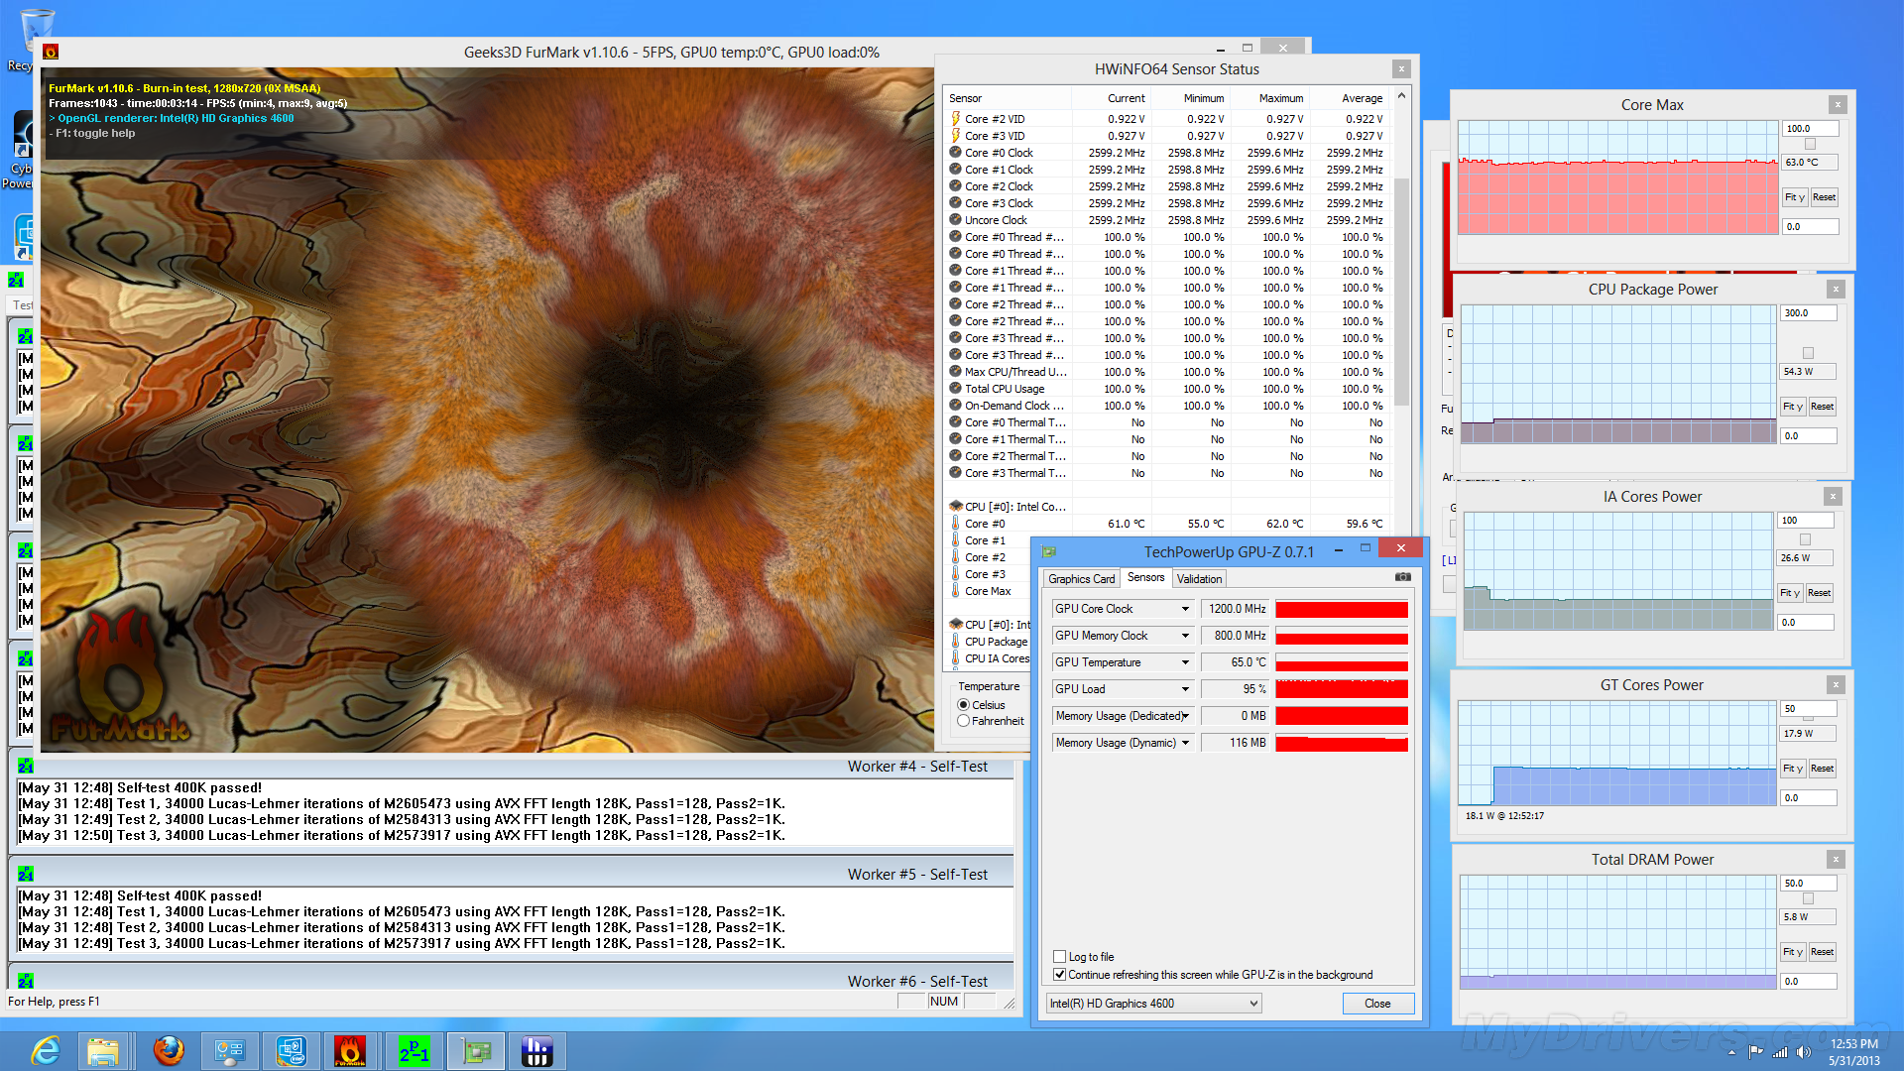1904x1071 pixels.
Task: Open the Intel(R) HD Graphics 4600 selector
Action: (x=1154, y=1004)
